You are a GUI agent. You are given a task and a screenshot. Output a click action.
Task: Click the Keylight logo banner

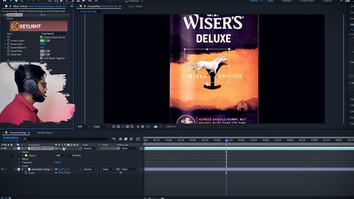(x=39, y=26)
